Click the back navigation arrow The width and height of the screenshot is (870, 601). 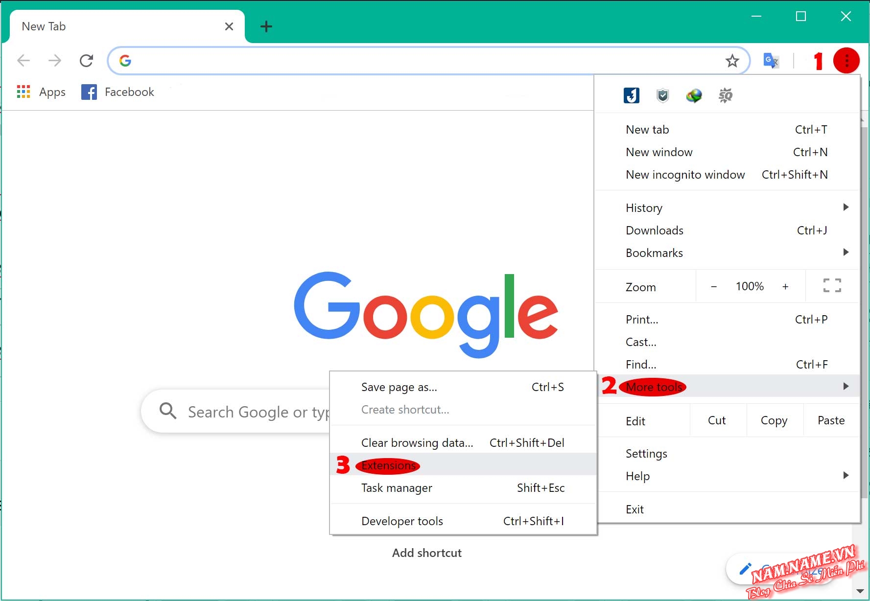click(23, 60)
